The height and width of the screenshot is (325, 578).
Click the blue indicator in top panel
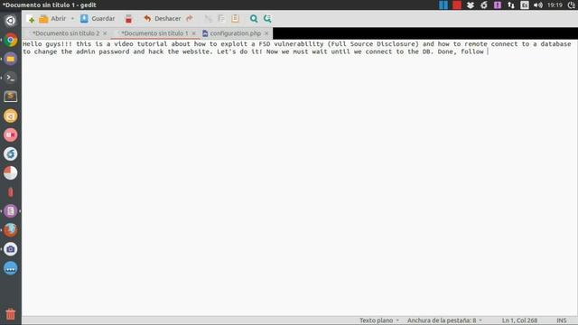point(443,5)
